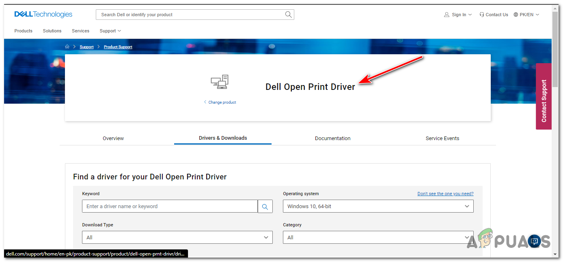Click the printer product image
The height and width of the screenshot is (262, 563).
click(219, 81)
